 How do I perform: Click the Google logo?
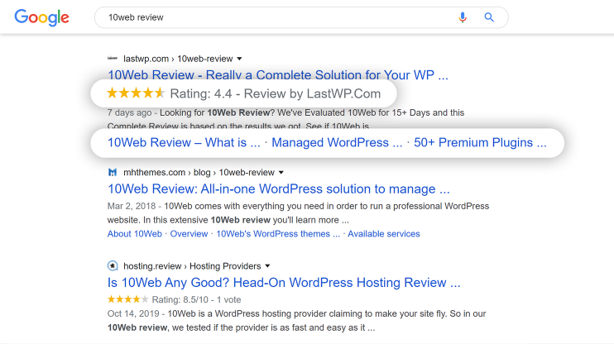coord(41,17)
